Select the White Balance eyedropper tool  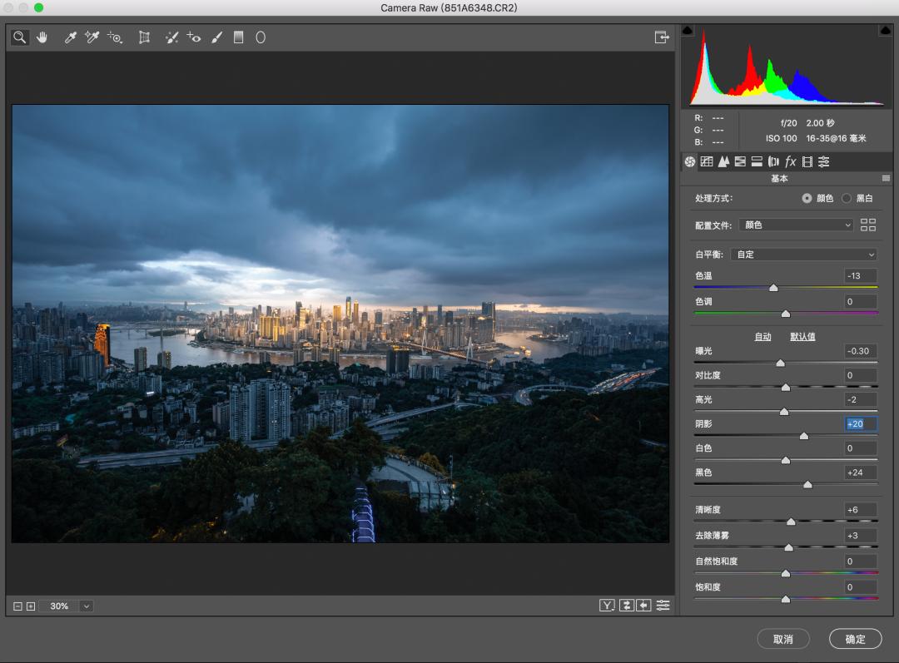71,37
